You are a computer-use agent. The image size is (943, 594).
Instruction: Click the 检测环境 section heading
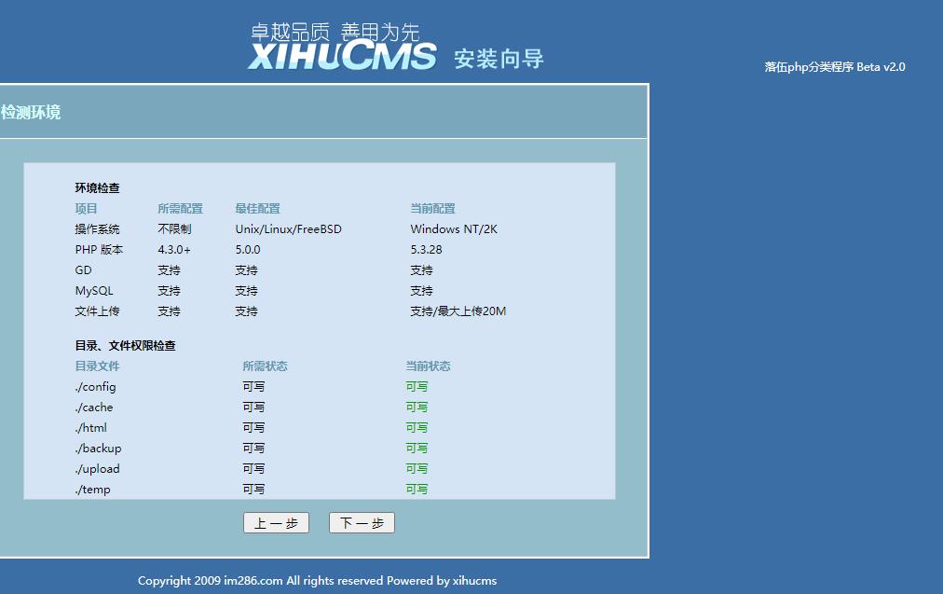pyautogui.click(x=31, y=113)
